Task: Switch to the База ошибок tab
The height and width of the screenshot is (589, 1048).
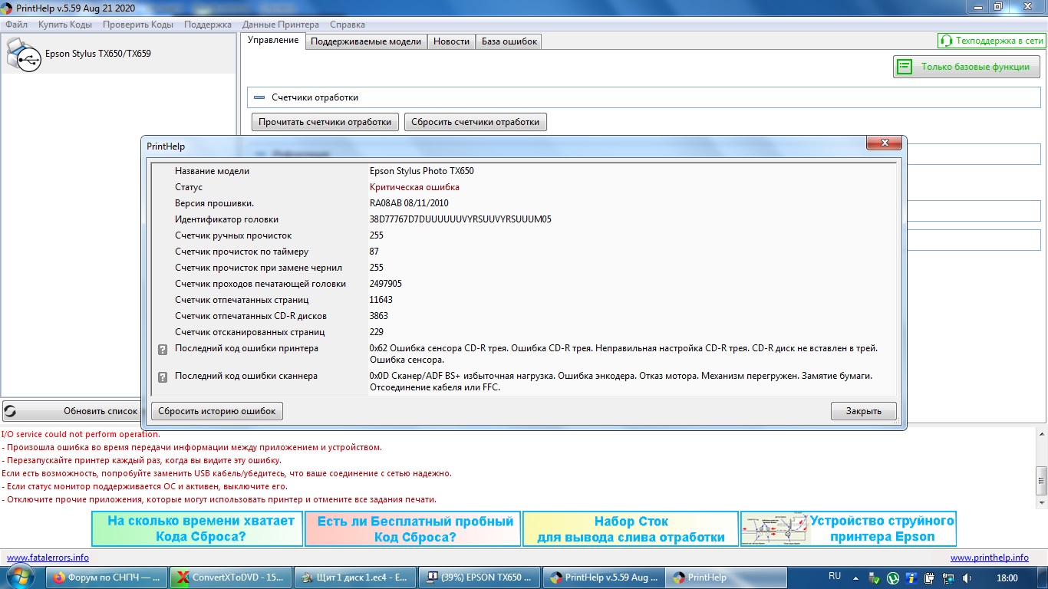Action: click(509, 41)
